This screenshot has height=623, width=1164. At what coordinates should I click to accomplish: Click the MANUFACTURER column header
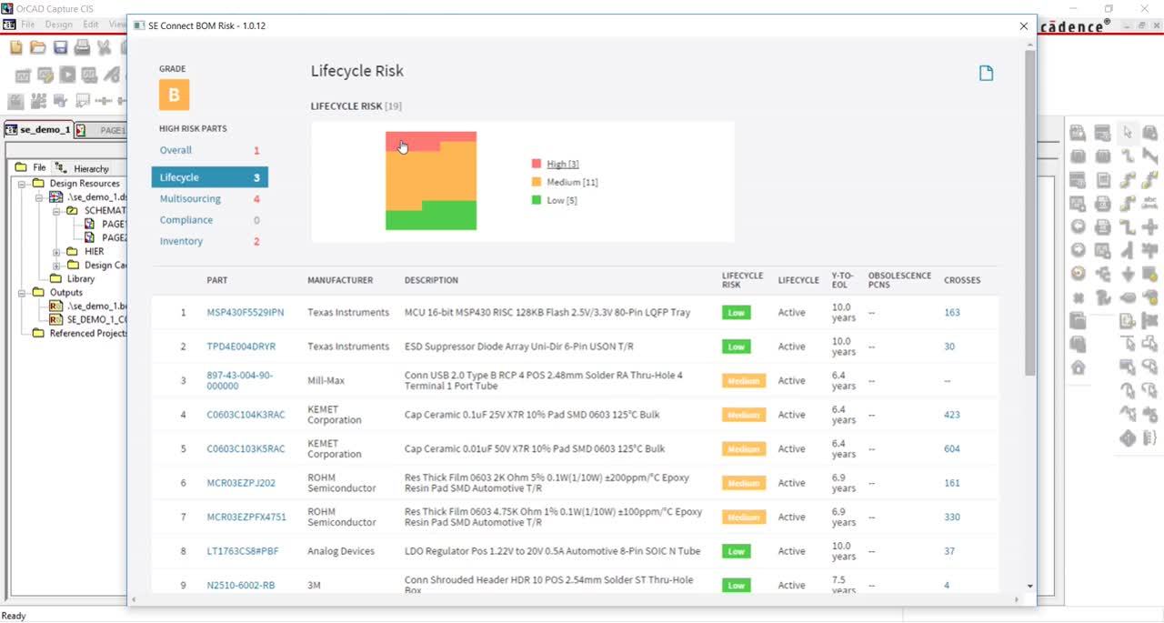point(340,280)
